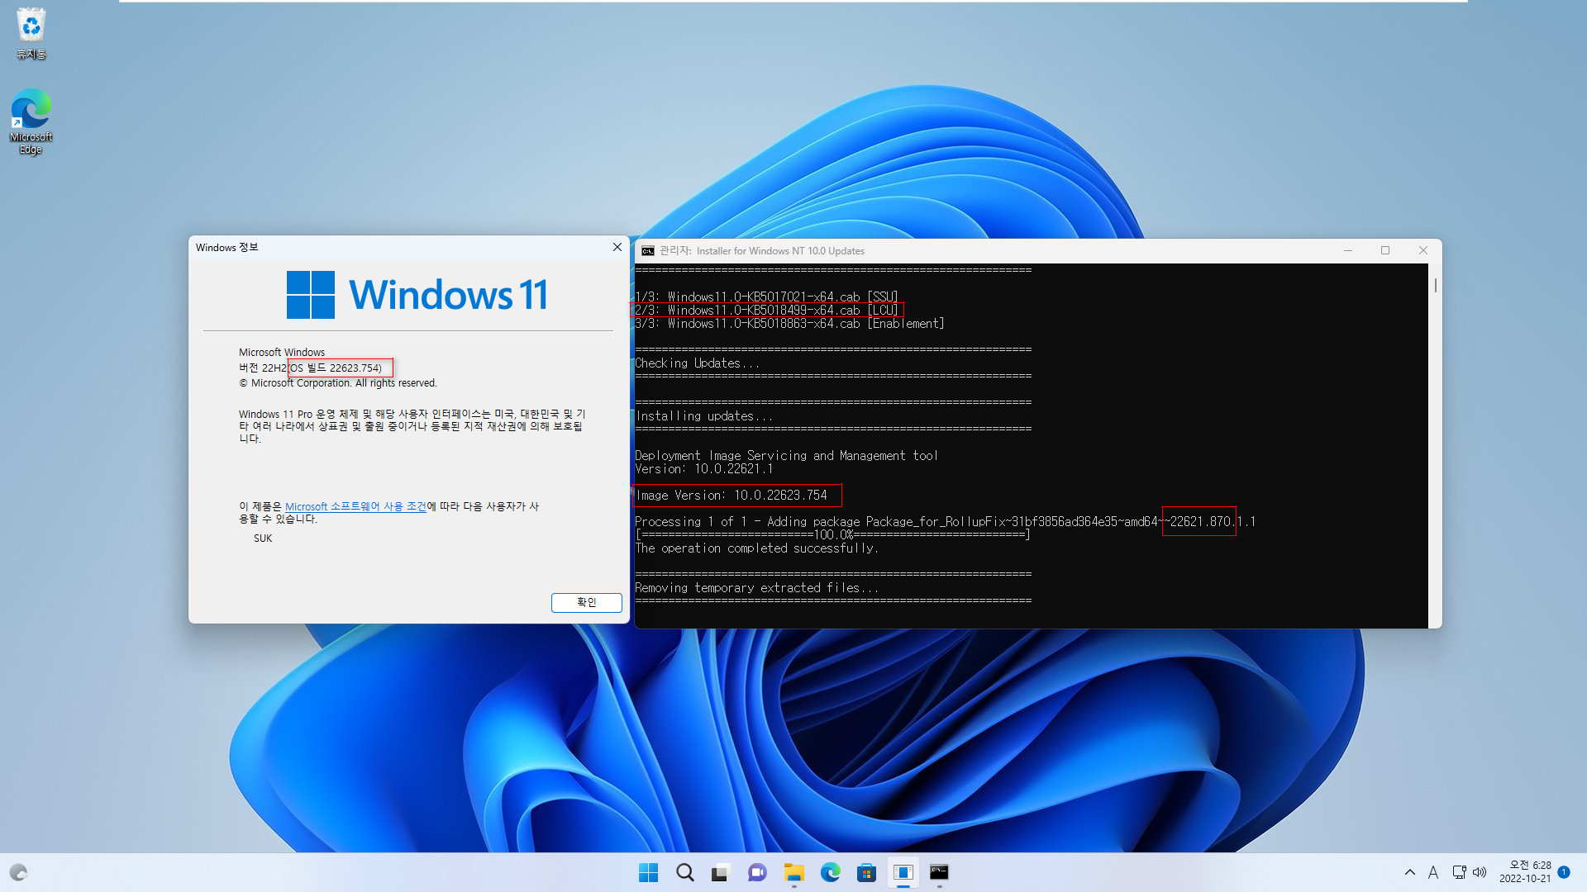Maximize the Installer command prompt window
1587x892 pixels.
(1385, 251)
